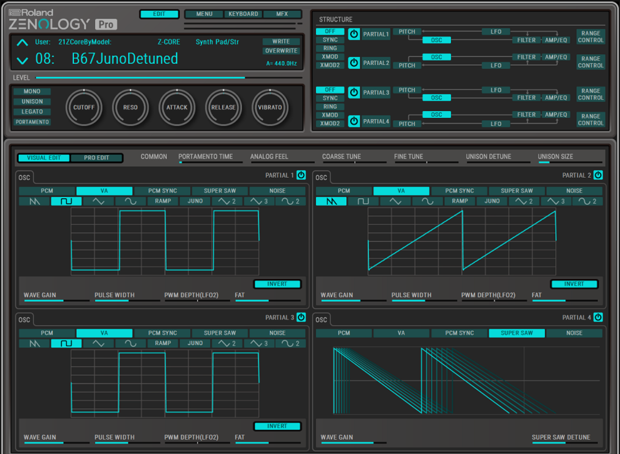Toggle PORTAMENTO on
This screenshot has width=620, height=454.
point(32,122)
